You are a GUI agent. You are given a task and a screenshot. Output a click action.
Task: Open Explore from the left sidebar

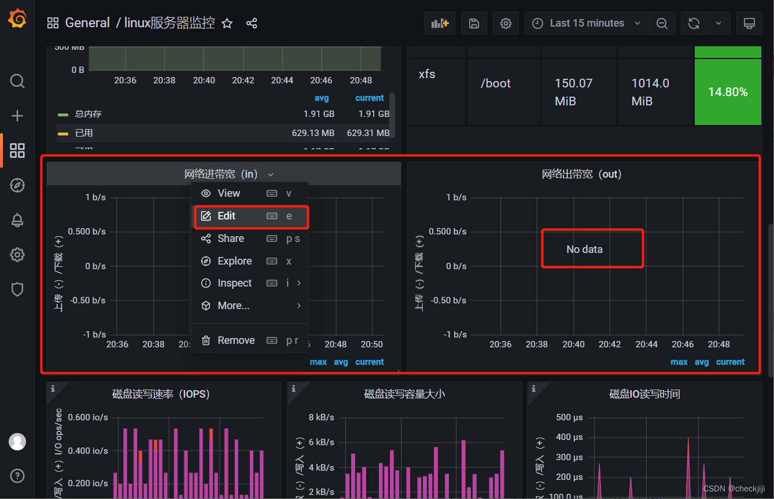(x=17, y=185)
